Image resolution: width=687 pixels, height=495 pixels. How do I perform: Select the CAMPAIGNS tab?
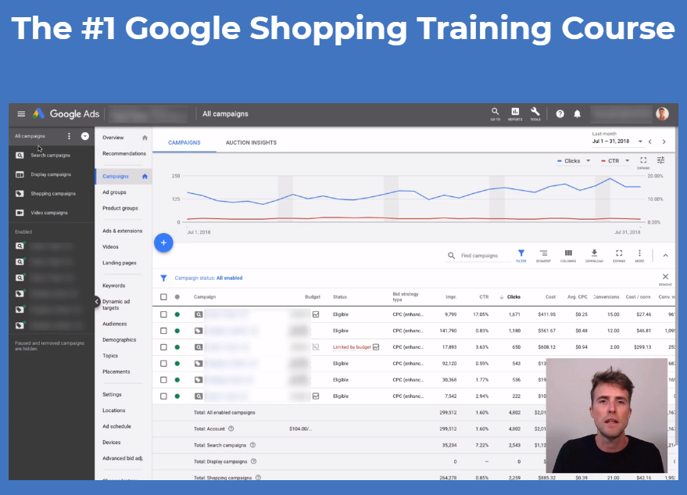click(184, 142)
